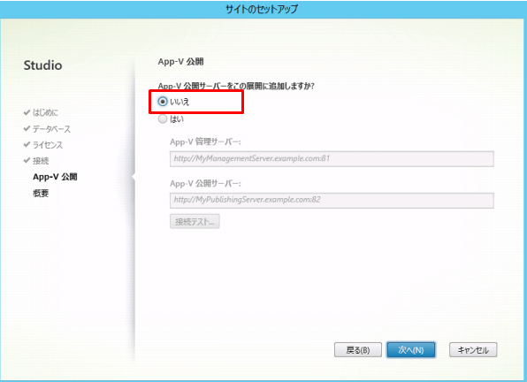Screen dimensions: 527x382
Task: Click the App-V 公開サーバー field label
Action: pyautogui.click(x=205, y=183)
